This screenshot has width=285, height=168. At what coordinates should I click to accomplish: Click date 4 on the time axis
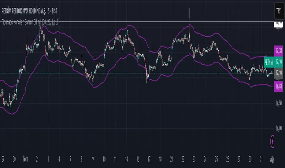click(x=59, y=159)
